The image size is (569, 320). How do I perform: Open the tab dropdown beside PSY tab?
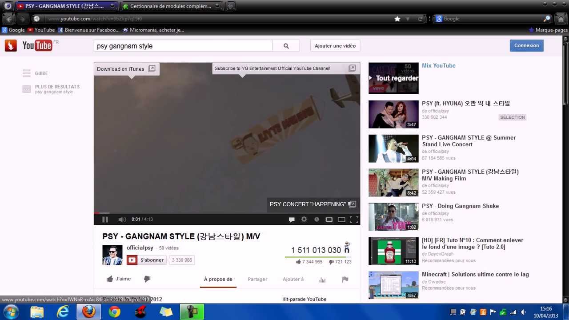point(112,6)
